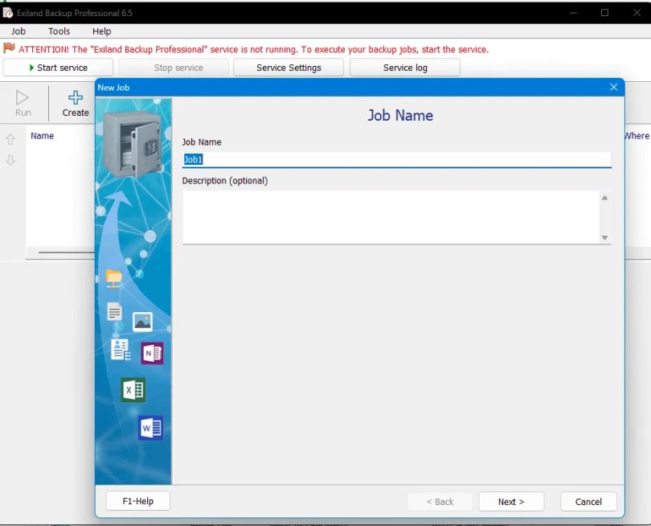The height and width of the screenshot is (526, 651).
Task: Click the red attention flag icon
Action: (x=8, y=49)
